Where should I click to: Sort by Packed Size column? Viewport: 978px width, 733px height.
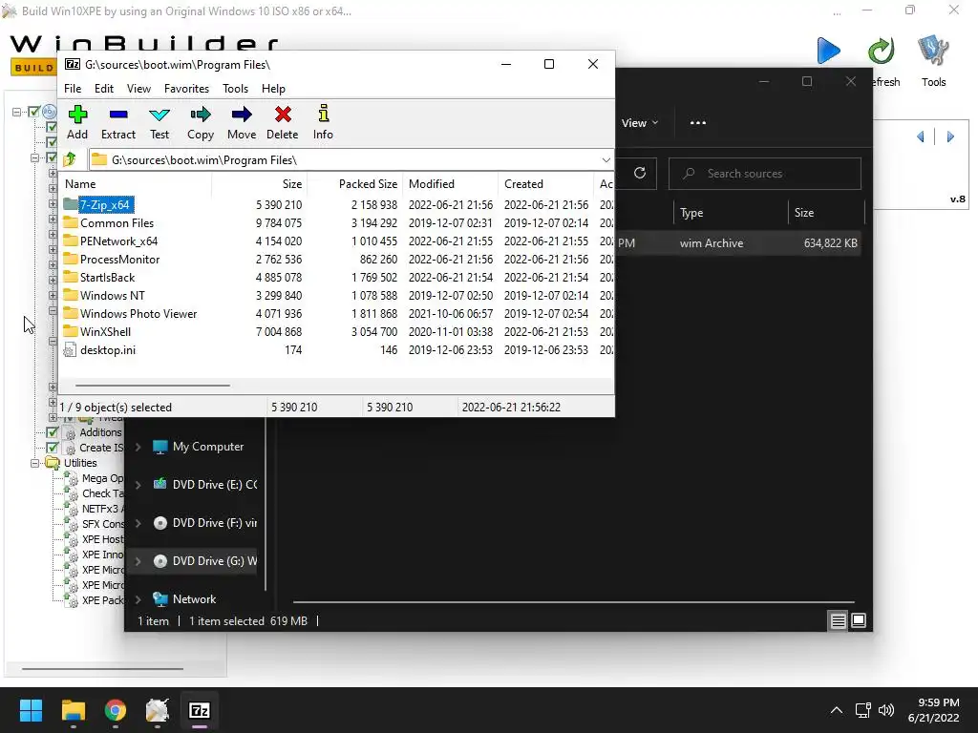click(355, 184)
